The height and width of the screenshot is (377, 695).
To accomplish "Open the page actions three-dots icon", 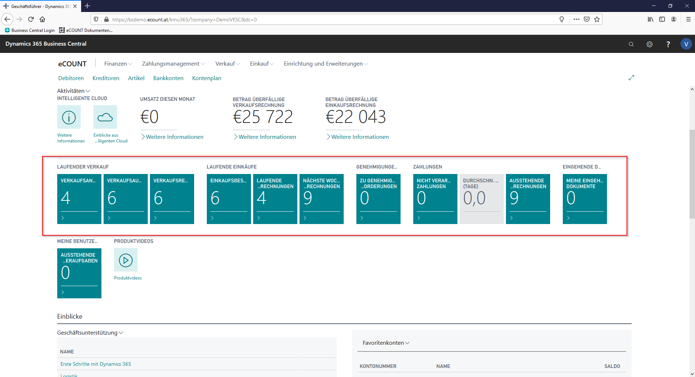I will [x=577, y=19].
